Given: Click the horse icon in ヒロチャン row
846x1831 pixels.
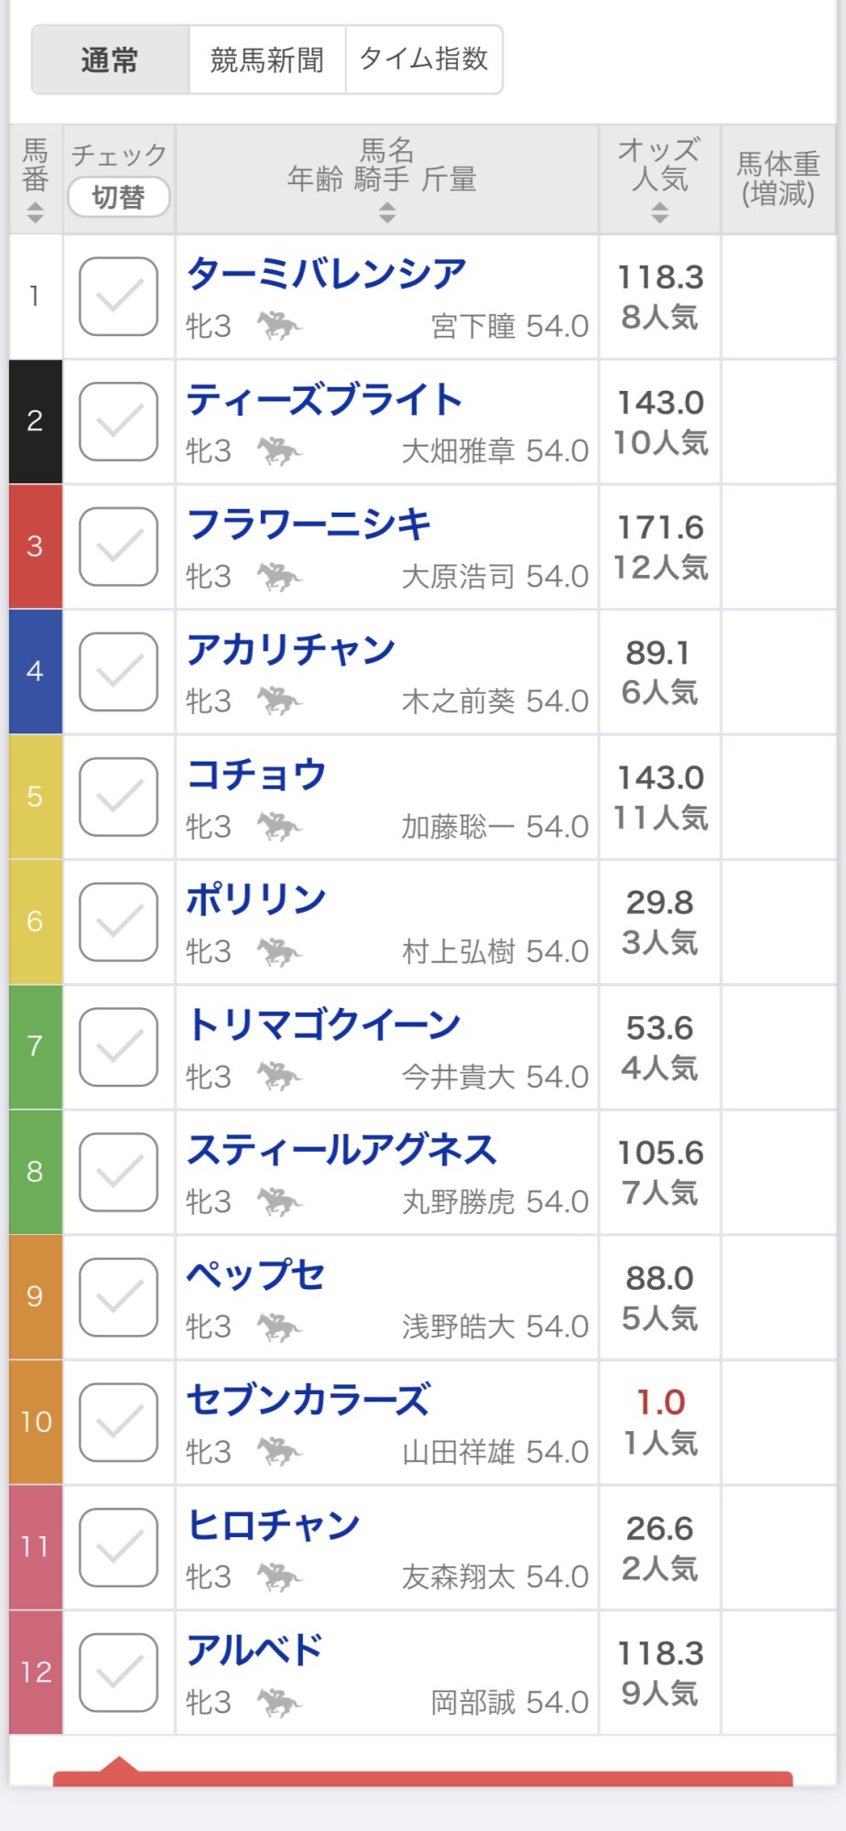Looking at the screenshot, I should 278,1576.
